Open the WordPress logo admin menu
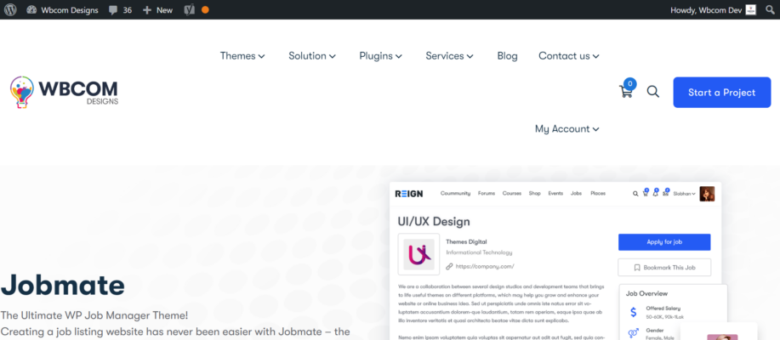This screenshot has height=340, width=780. (10, 10)
